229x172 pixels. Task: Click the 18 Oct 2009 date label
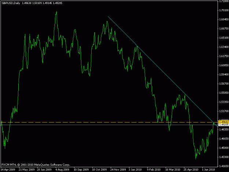99,170
